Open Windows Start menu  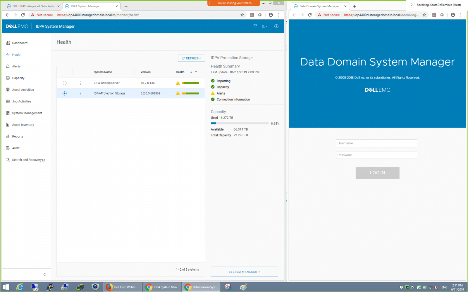(x=6, y=287)
